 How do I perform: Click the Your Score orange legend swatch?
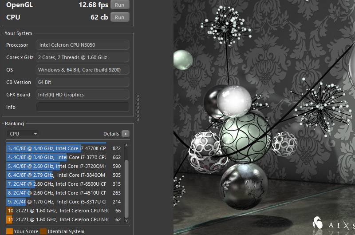pyautogui.click(x=9, y=231)
